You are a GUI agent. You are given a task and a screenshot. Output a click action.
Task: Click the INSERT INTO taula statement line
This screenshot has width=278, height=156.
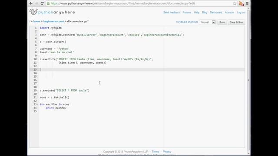click(96, 59)
